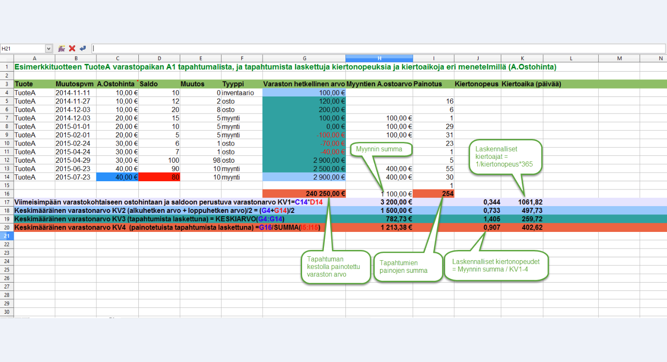Select red cell D14 with value 80
The image size is (667, 362).
(x=159, y=177)
